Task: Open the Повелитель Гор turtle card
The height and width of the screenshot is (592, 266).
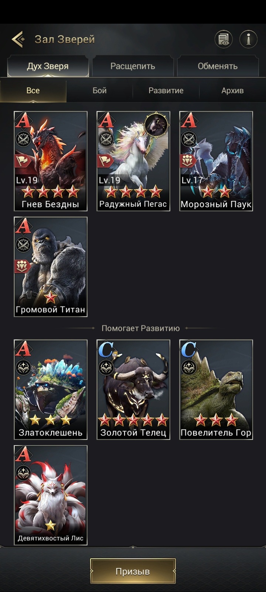Action: [x=216, y=390]
